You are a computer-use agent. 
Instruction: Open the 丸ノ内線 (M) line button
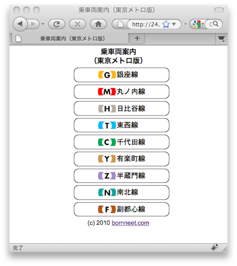[x=121, y=92]
